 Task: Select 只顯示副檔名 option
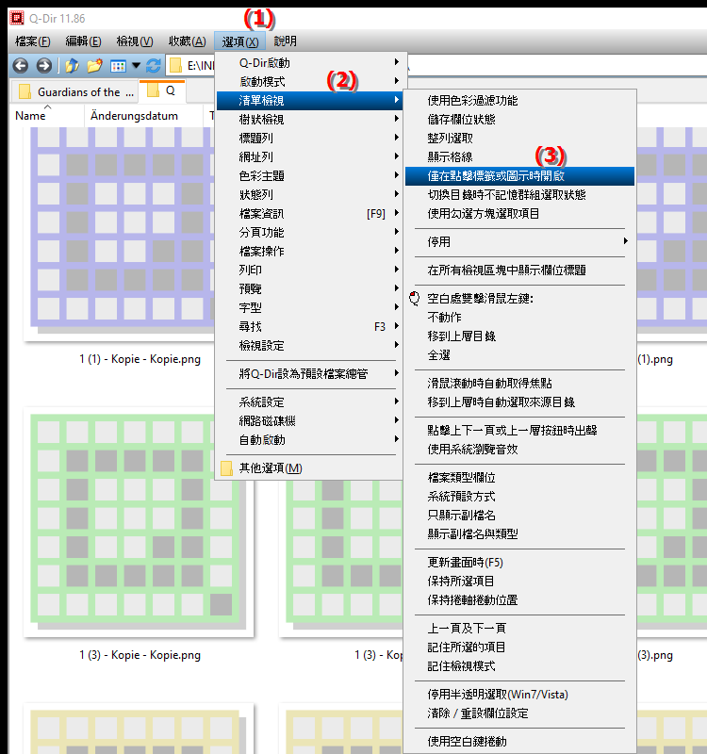[520, 515]
